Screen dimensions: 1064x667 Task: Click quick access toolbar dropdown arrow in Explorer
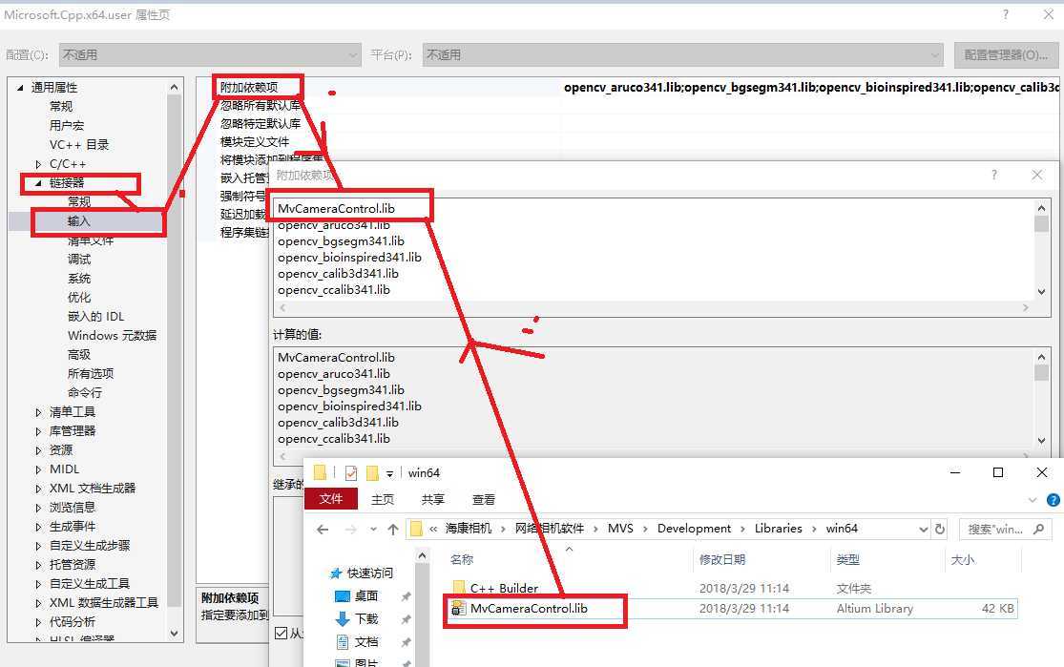pyautogui.click(x=389, y=473)
